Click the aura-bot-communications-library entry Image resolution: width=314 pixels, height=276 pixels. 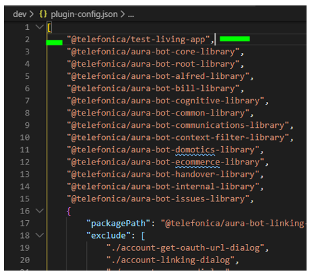coord(178,125)
